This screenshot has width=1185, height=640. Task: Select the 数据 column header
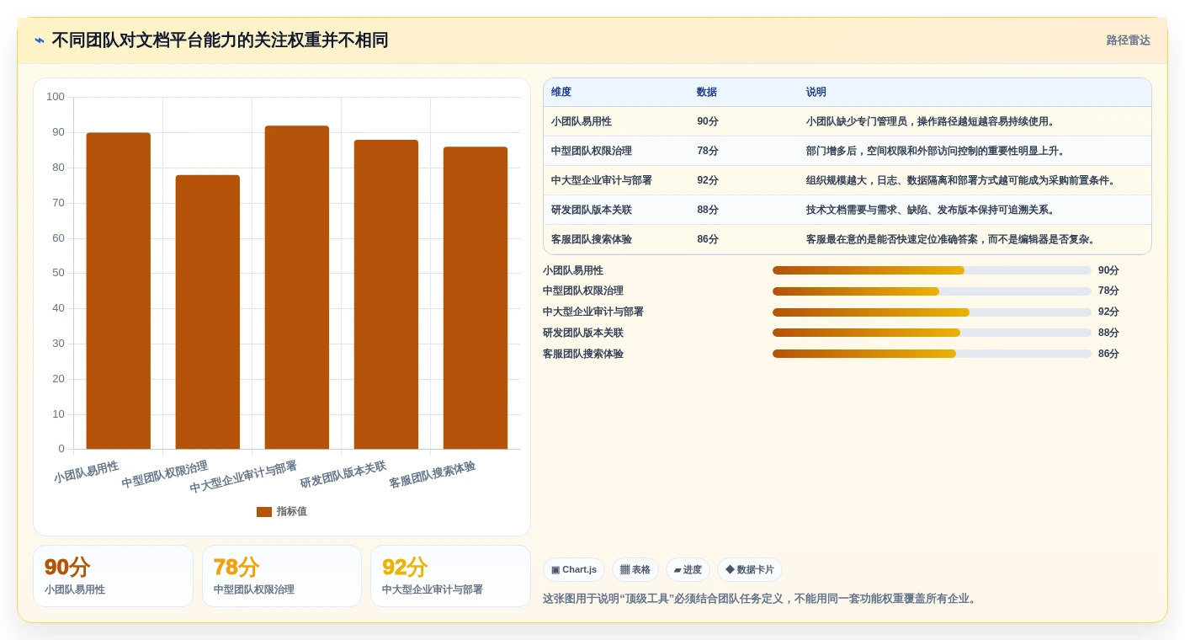pos(707,93)
